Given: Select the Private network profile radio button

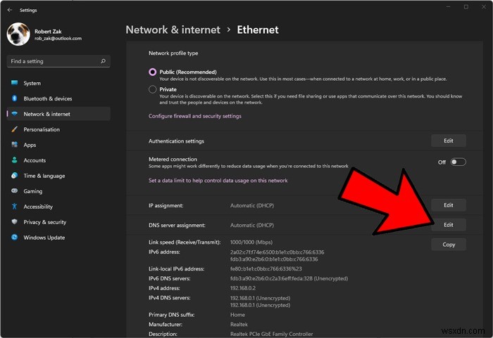Looking at the screenshot, I should (153, 89).
